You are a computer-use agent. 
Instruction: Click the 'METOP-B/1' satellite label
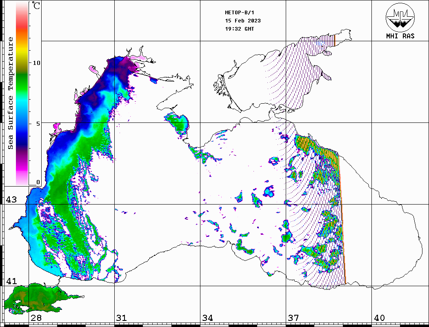tap(240, 13)
